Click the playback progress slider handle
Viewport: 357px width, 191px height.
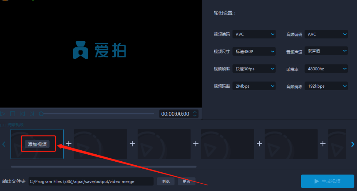41,114
